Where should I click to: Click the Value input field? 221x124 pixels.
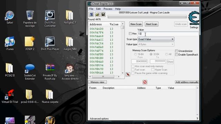pyautogui.click(x=168, y=34)
